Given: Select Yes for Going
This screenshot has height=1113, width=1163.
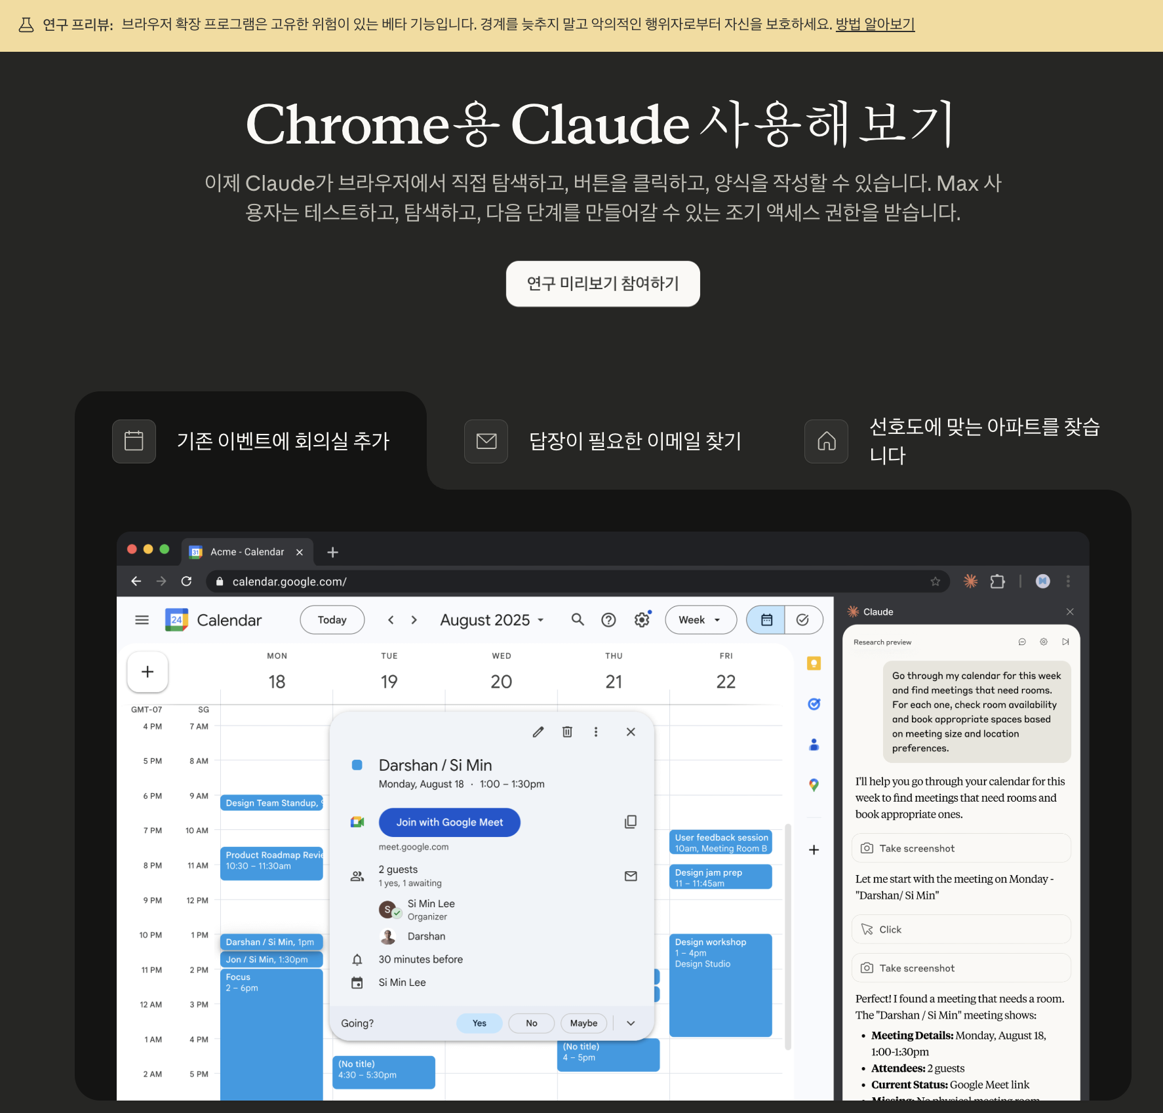Looking at the screenshot, I should click(x=479, y=1023).
